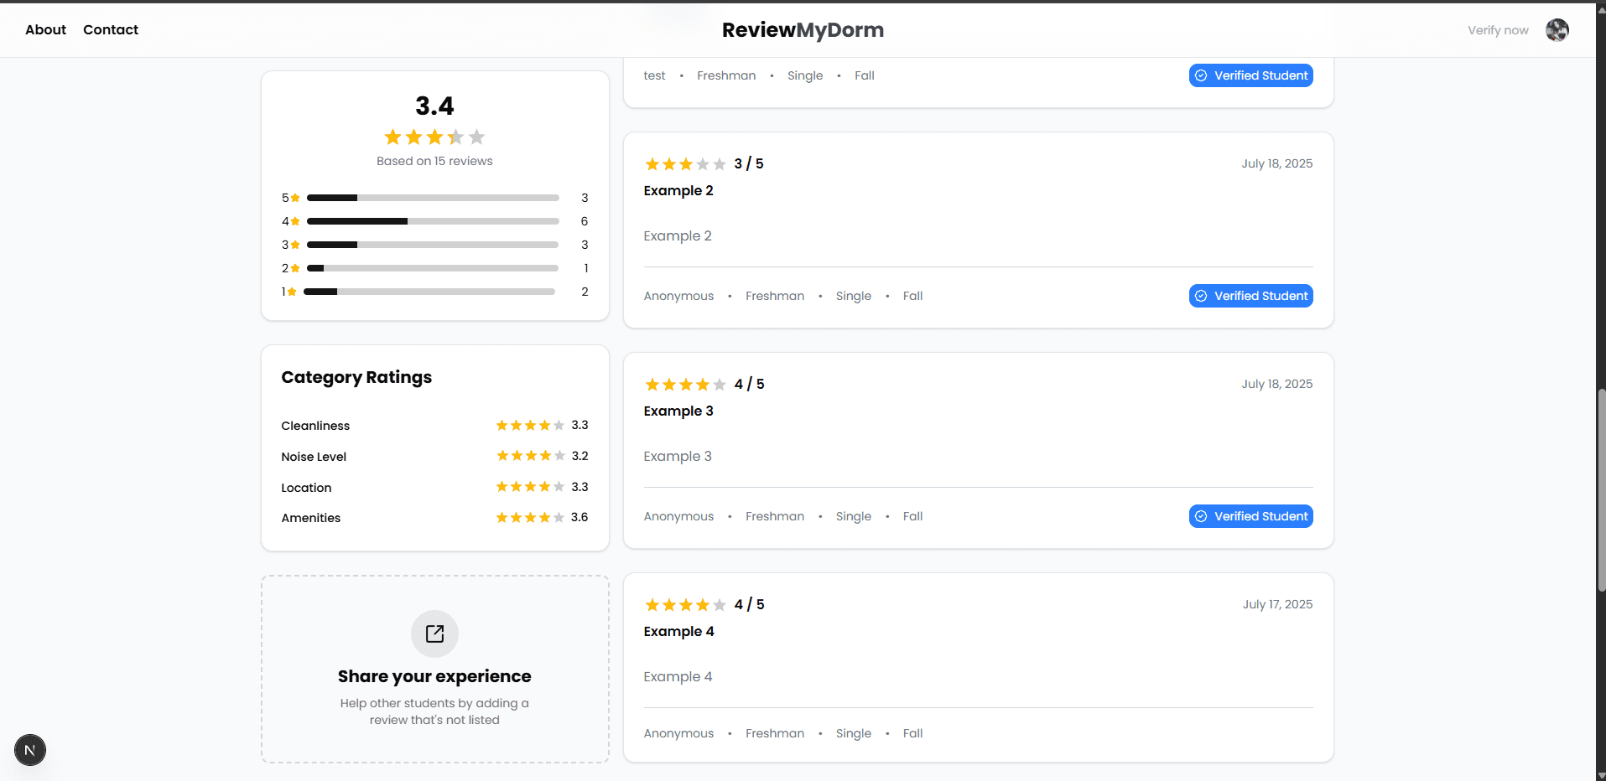
Task: Open the user profile avatar
Action: [x=1557, y=30]
